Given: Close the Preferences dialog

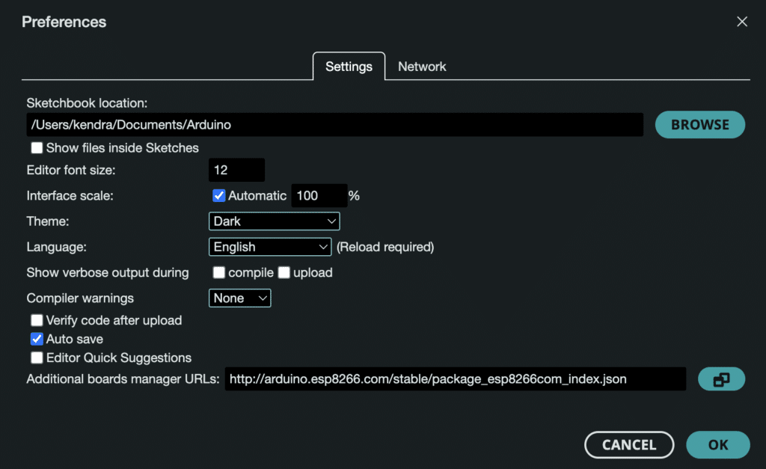Looking at the screenshot, I should pyautogui.click(x=741, y=21).
